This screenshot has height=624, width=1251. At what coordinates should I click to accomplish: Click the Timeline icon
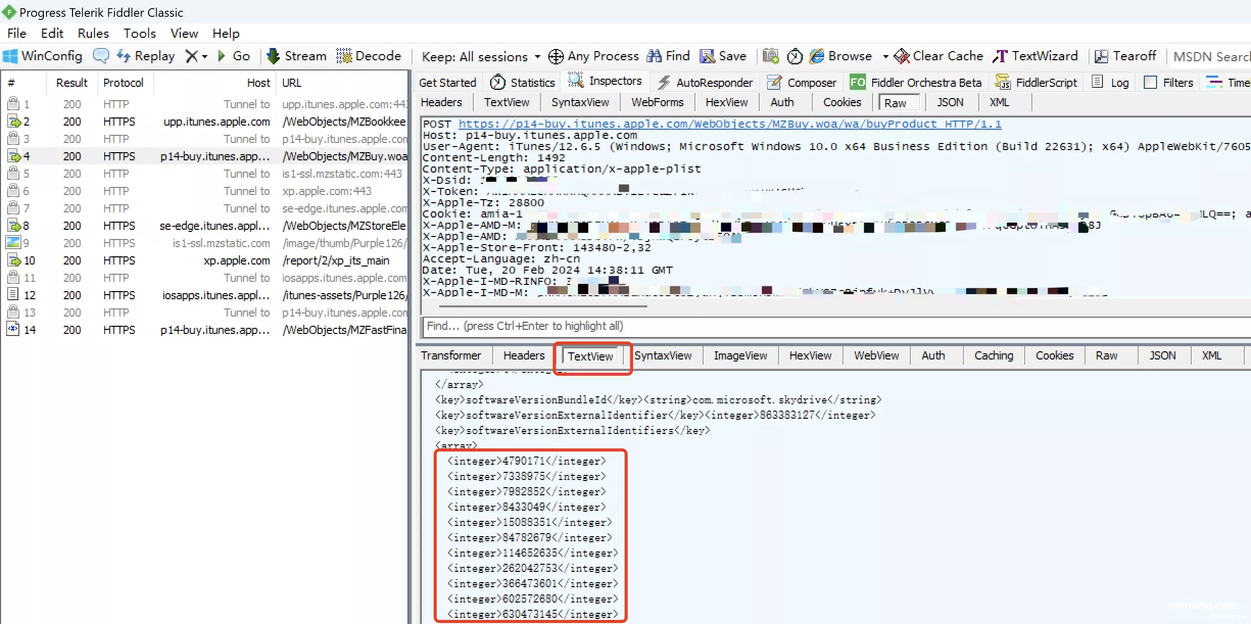coord(1214,82)
